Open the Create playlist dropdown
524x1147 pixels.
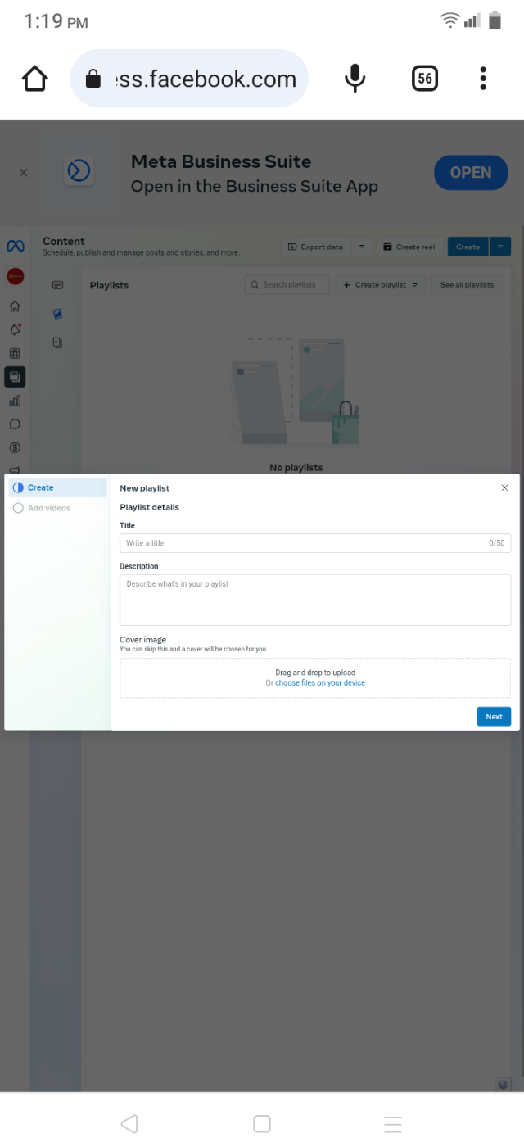click(x=381, y=284)
